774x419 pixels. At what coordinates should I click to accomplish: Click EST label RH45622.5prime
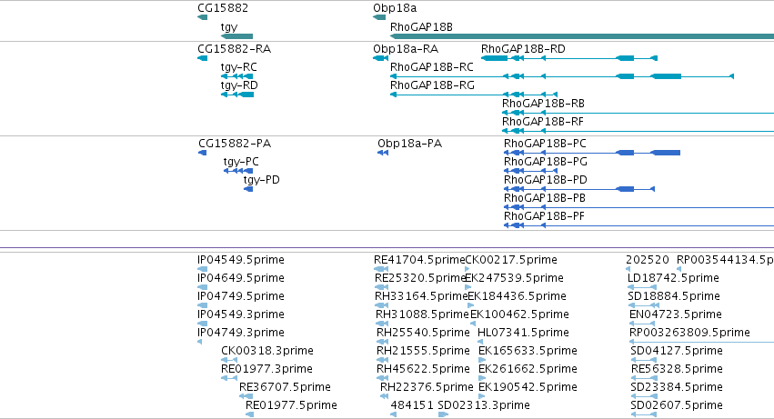pos(423,370)
